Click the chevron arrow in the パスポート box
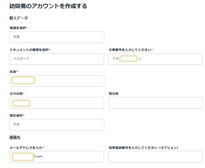 point(99,59)
